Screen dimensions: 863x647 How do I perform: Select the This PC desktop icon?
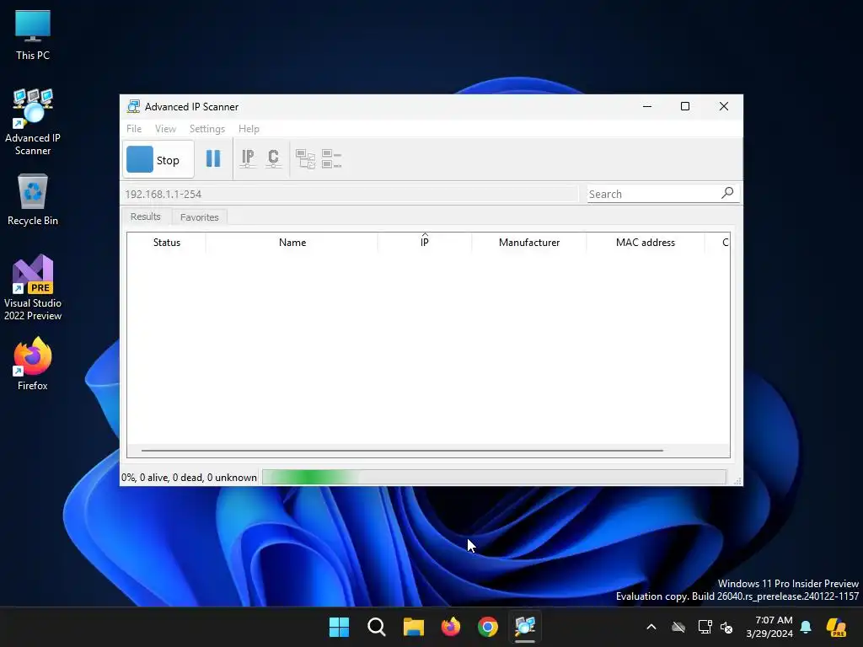pos(33,35)
